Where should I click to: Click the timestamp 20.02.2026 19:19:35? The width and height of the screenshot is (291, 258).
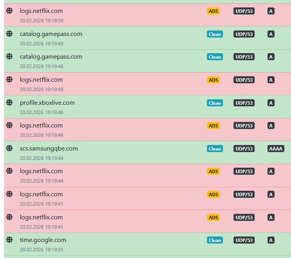pyautogui.click(x=41, y=249)
